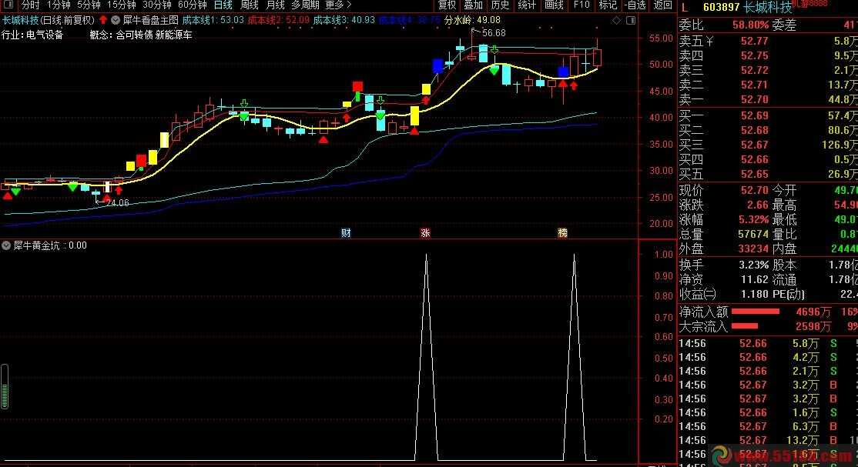Click the 返回 button
Screen dimensions: 858x467
pyautogui.click(x=662, y=5)
